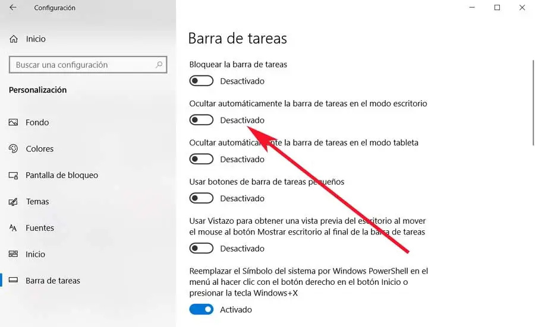Viewport: 535px width, 327px height.
Task: Click the Inicio start-tiles icon in Personalización
Action: (13, 254)
